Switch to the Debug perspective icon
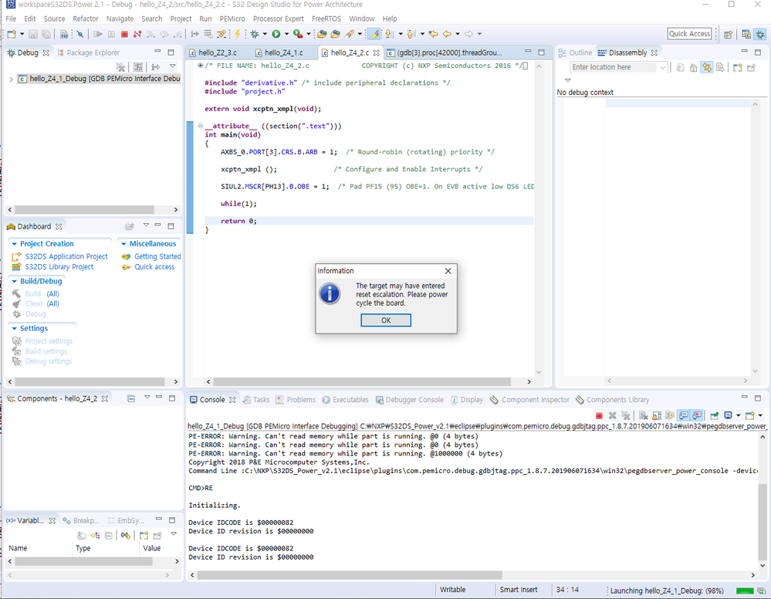Viewport: 771px width, 599px height. pos(760,35)
